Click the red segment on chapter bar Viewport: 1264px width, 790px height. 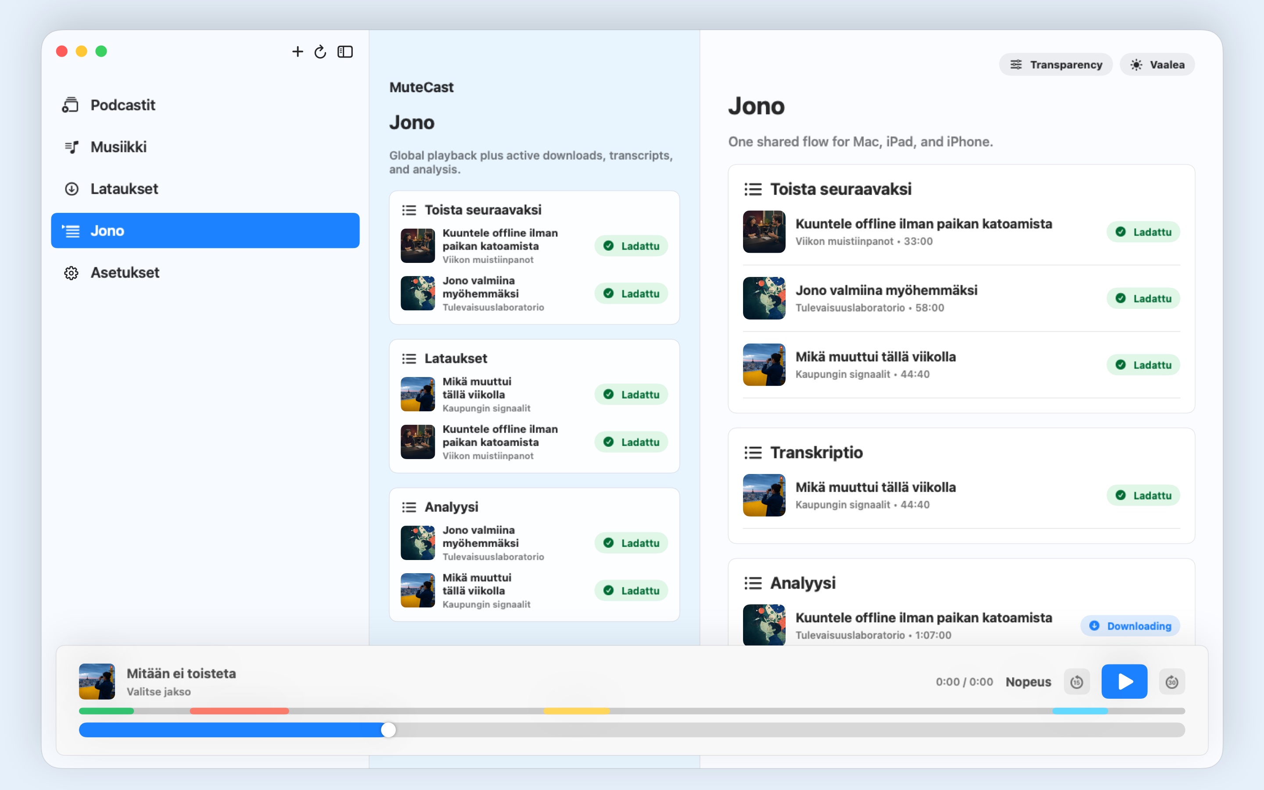pos(239,711)
